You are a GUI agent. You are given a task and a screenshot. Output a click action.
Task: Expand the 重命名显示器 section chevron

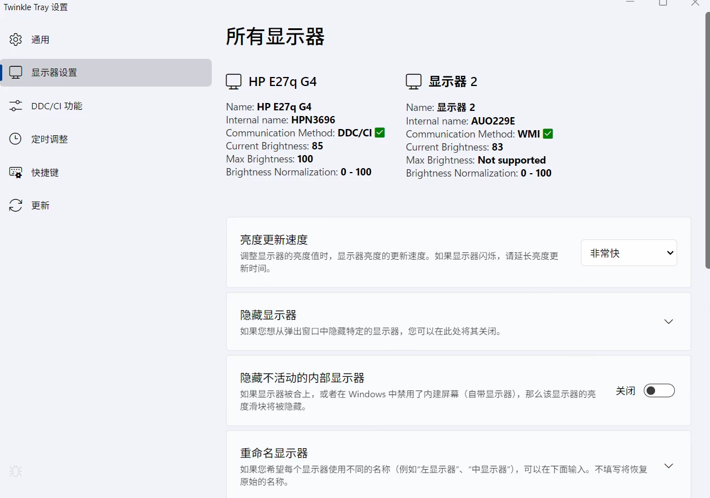pyautogui.click(x=669, y=466)
